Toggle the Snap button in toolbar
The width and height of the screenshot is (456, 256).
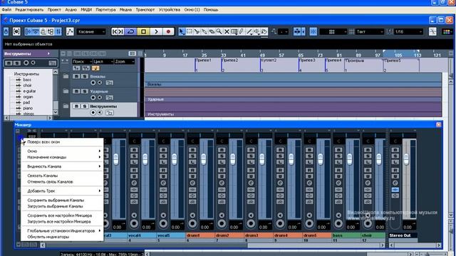pyautogui.click(x=313, y=31)
